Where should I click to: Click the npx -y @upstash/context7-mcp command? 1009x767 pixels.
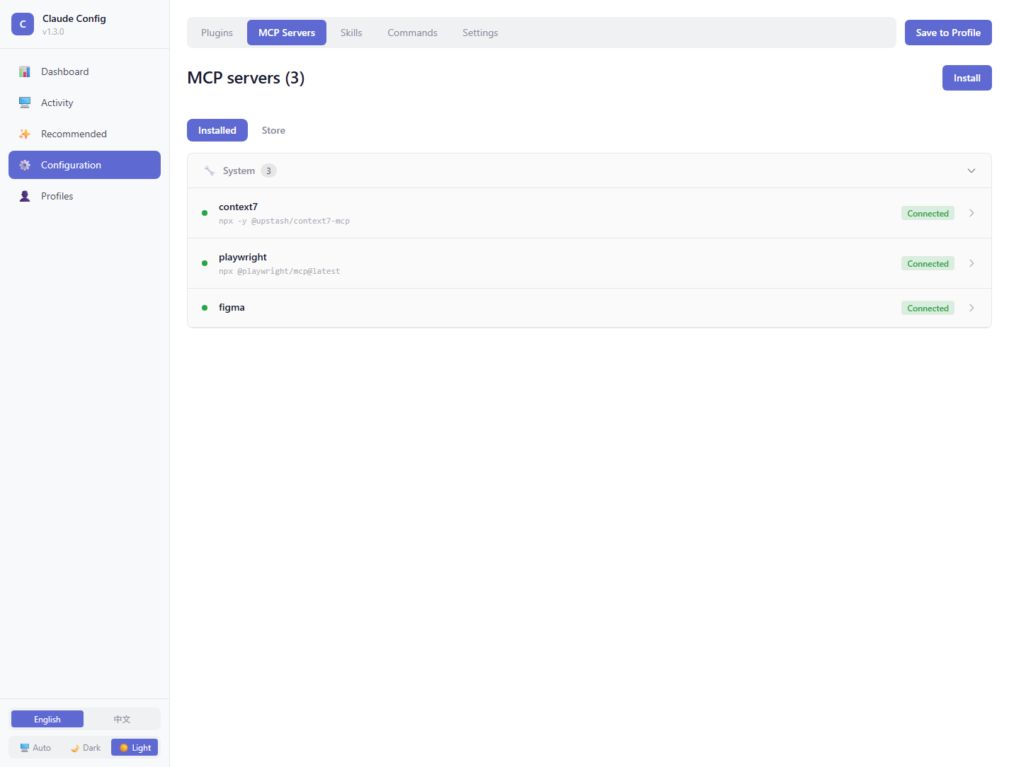284,221
